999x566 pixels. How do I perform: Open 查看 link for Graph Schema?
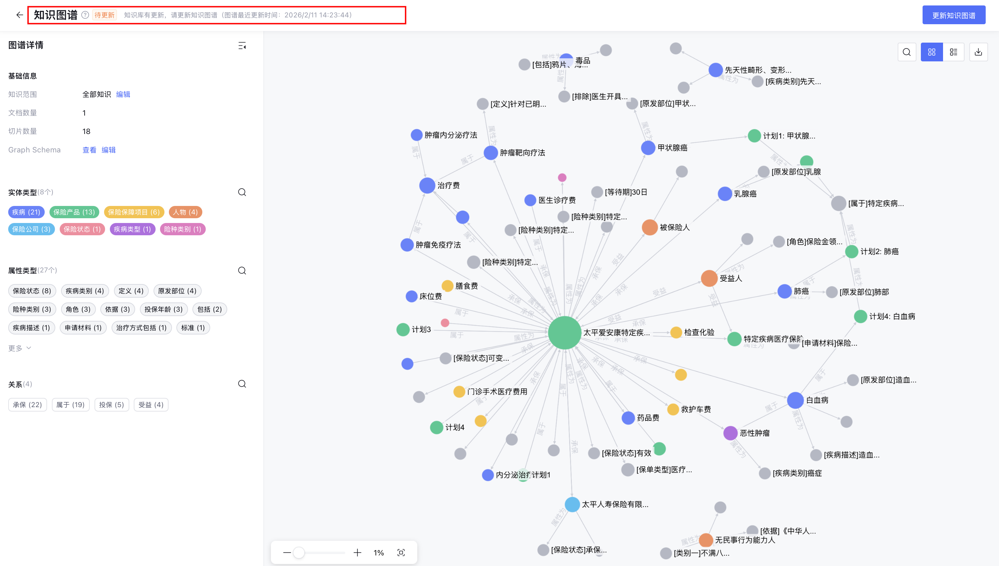pos(89,150)
